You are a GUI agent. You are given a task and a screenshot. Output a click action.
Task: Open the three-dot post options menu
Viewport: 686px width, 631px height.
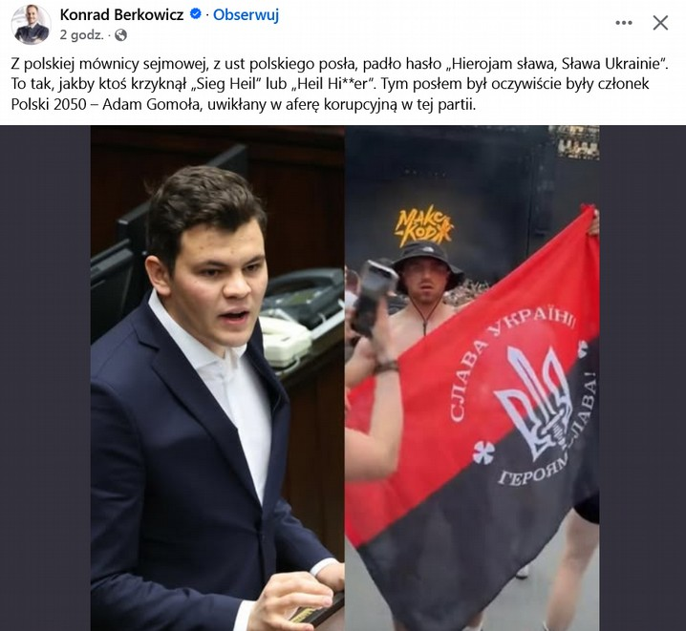pyautogui.click(x=624, y=23)
